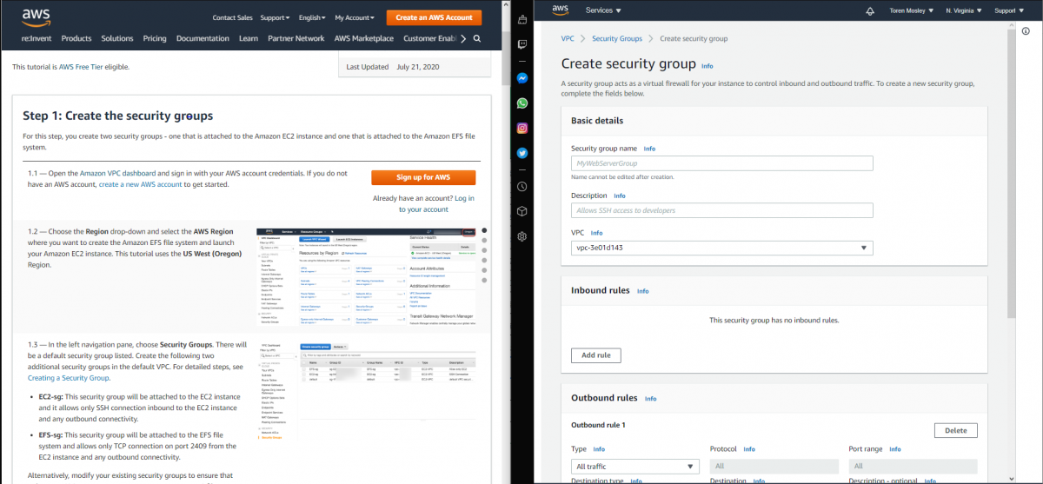Click the Contact Sales link

(233, 17)
